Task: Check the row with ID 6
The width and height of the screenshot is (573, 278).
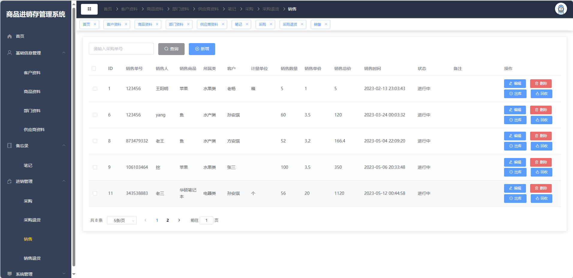Action: pyautogui.click(x=95, y=115)
